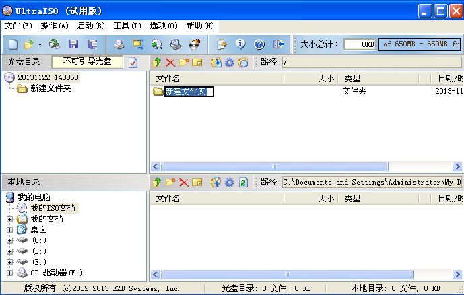This screenshot has width=464, height=295.
Task: Open the 启动(B) menu
Action: (91, 26)
